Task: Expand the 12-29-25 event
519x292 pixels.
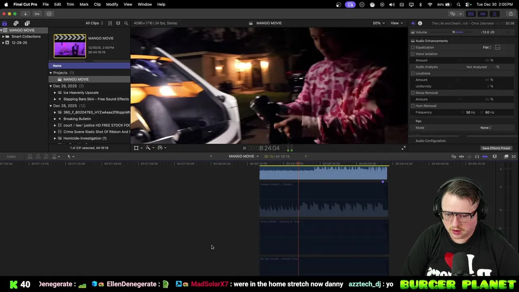Action: click(3, 43)
